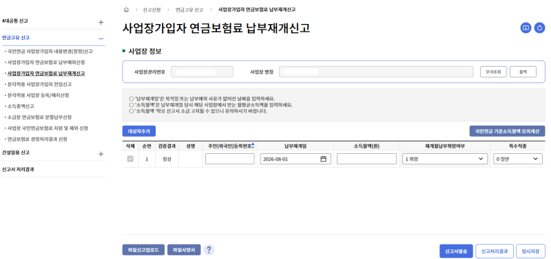Viewport: 551px width, 259px height.
Task: Collapse the 연금고유 신고 menu section
Action: coord(101,38)
